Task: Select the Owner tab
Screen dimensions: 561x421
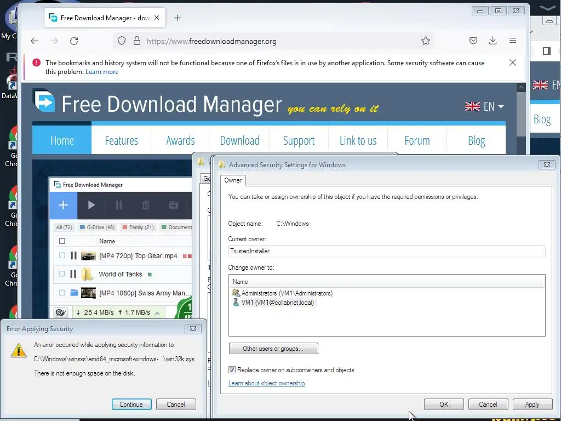Action: pos(233,180)
